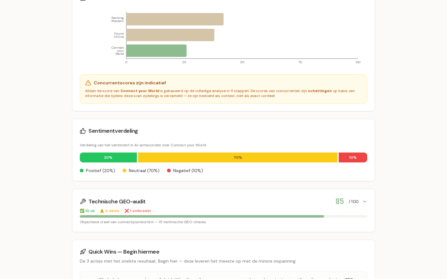Click the green check icon before 10 ok

(82, 211)
